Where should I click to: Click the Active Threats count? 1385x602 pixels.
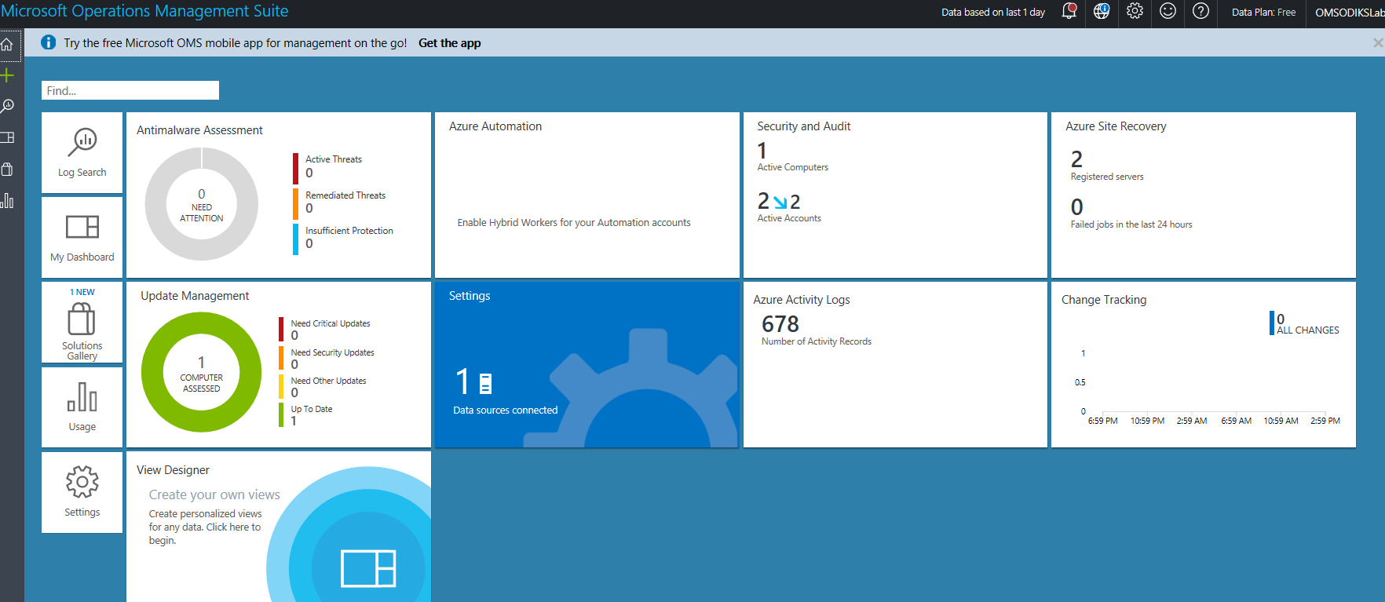(309, 173)
